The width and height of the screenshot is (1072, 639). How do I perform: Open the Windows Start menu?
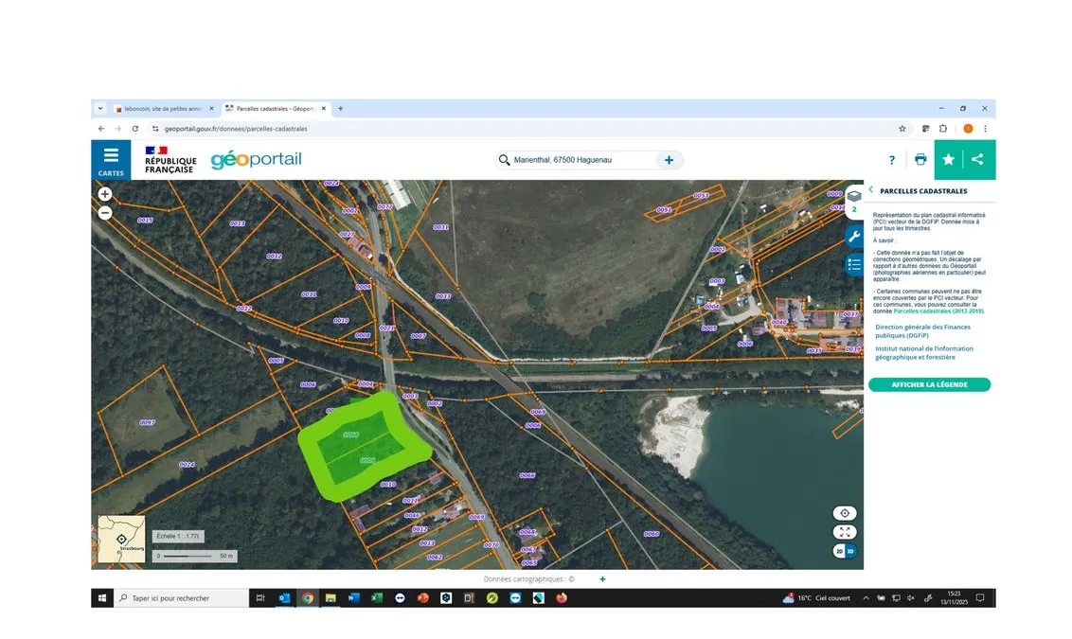102,598
